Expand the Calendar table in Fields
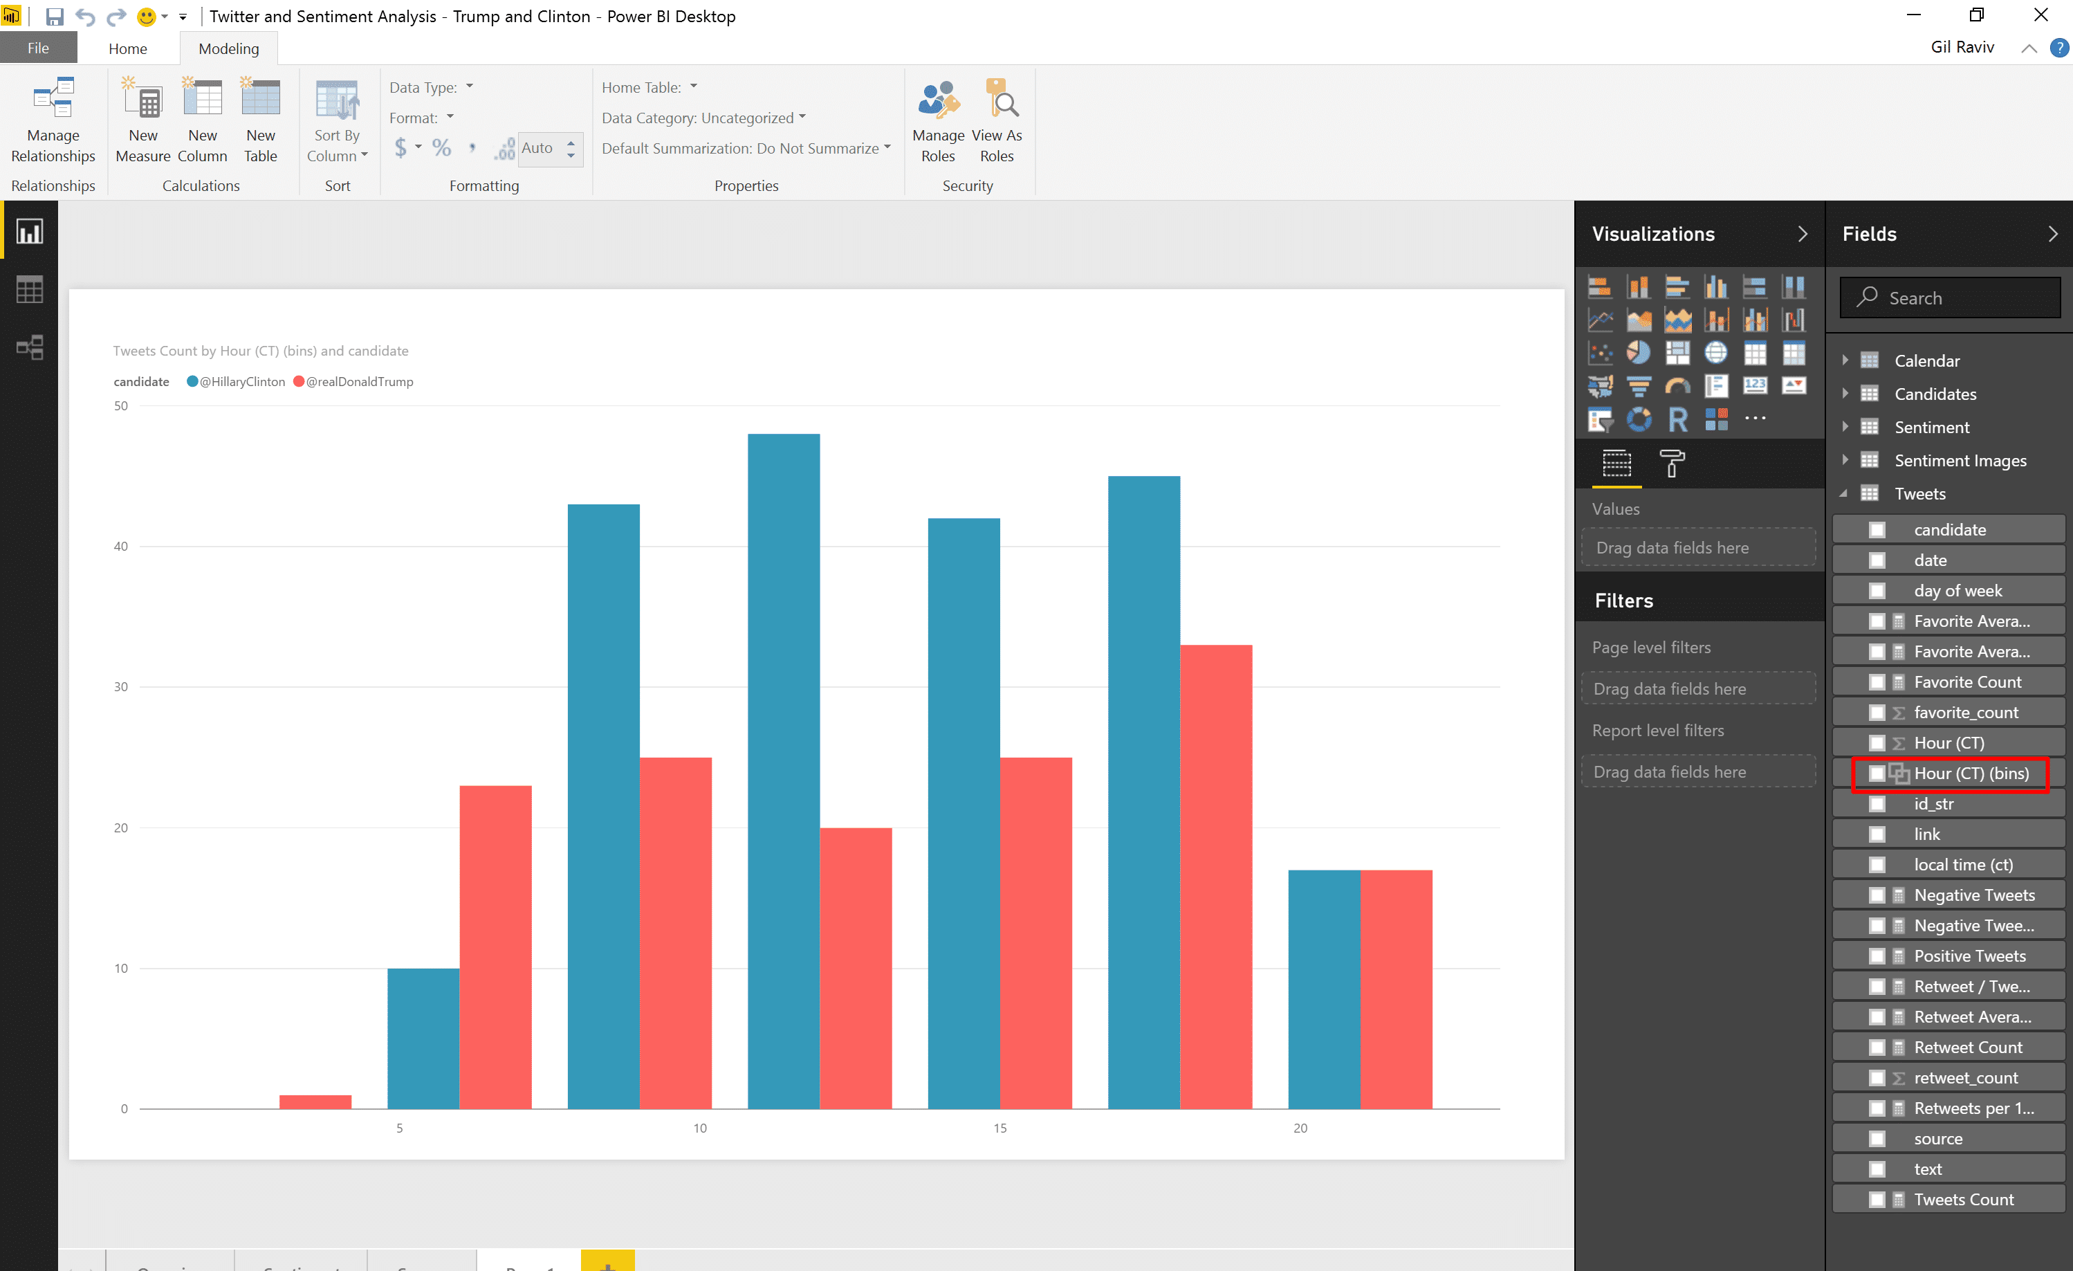This screenshot has width=2073, height=1271. tap(1844, 360)
